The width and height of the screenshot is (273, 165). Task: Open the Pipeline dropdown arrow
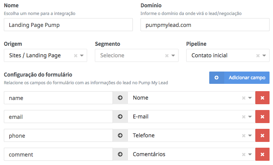[265, 55]
